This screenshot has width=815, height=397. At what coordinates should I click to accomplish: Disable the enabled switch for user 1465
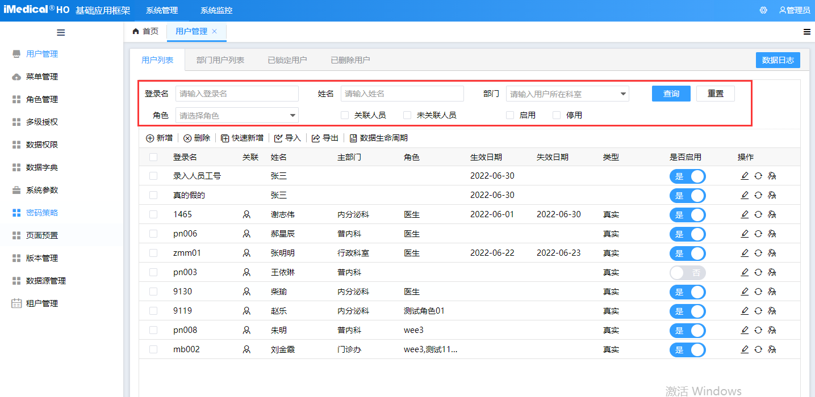point(688,214)
